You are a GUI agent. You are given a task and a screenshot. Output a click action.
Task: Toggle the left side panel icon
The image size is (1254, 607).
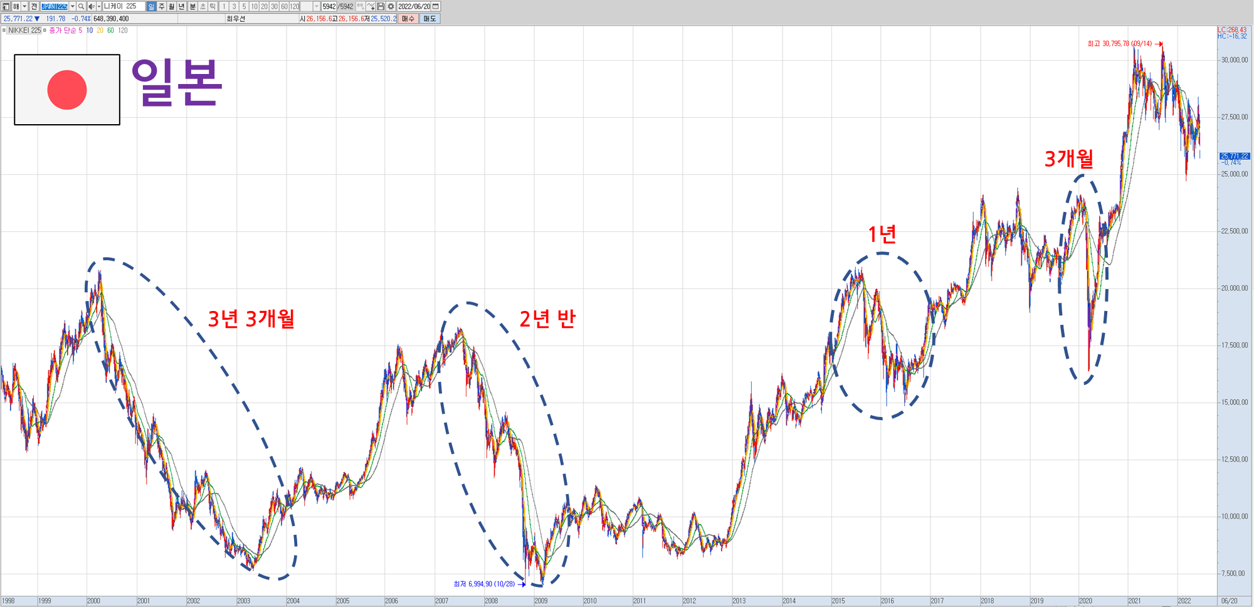pyautogui.click(x=6, y=6)
